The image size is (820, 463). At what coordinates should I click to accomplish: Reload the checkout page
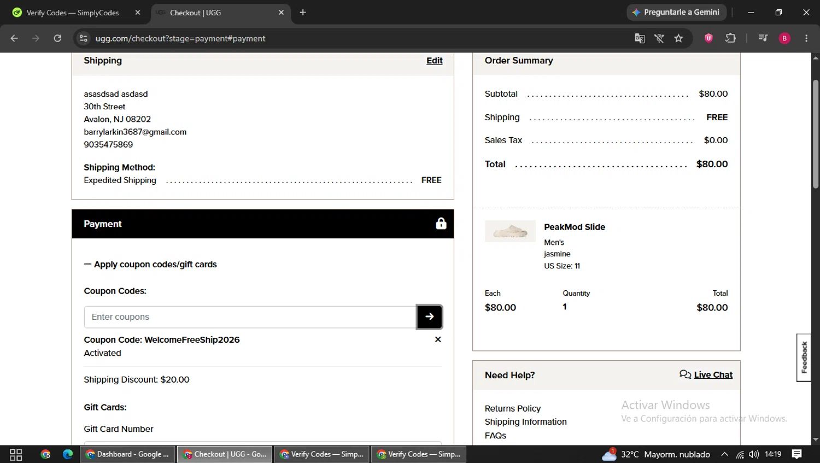pyautogui.click(x=57, y=38)
